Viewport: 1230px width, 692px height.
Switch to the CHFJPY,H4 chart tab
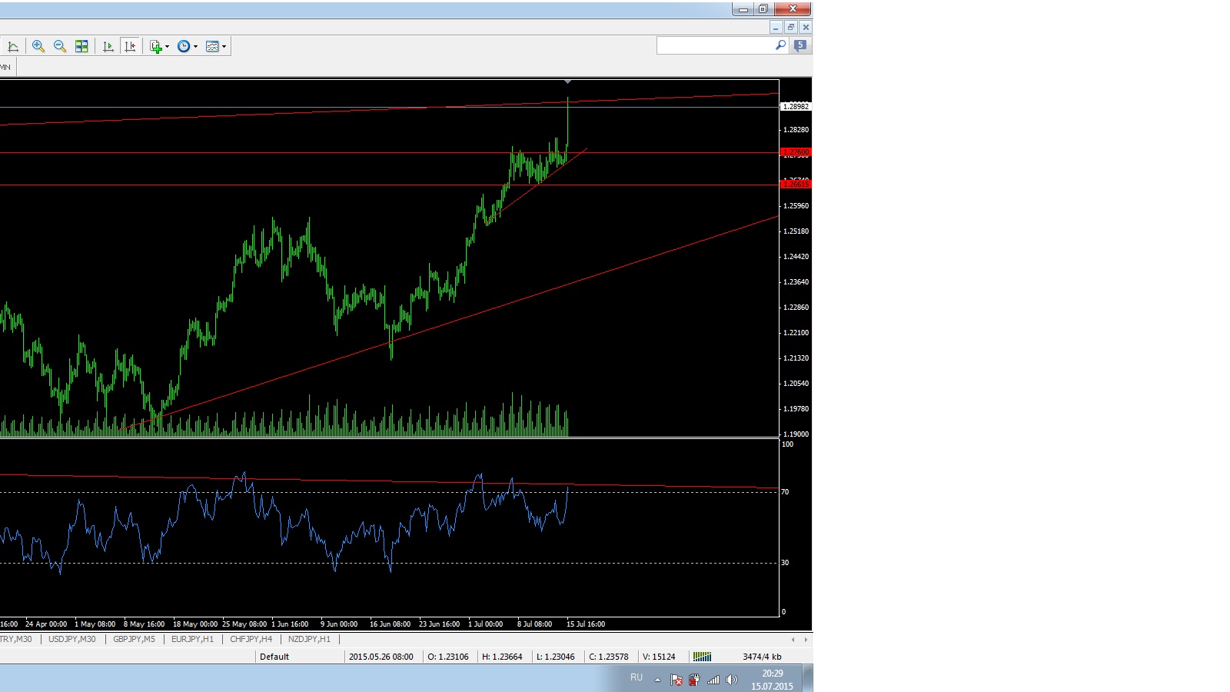tap(251, 639)
